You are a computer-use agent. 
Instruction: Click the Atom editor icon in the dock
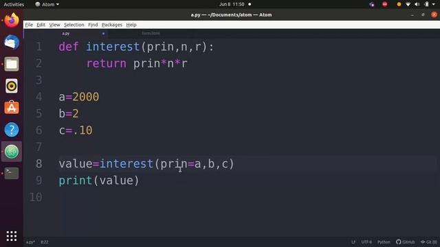pyautogui.click(x=12, y=152)
